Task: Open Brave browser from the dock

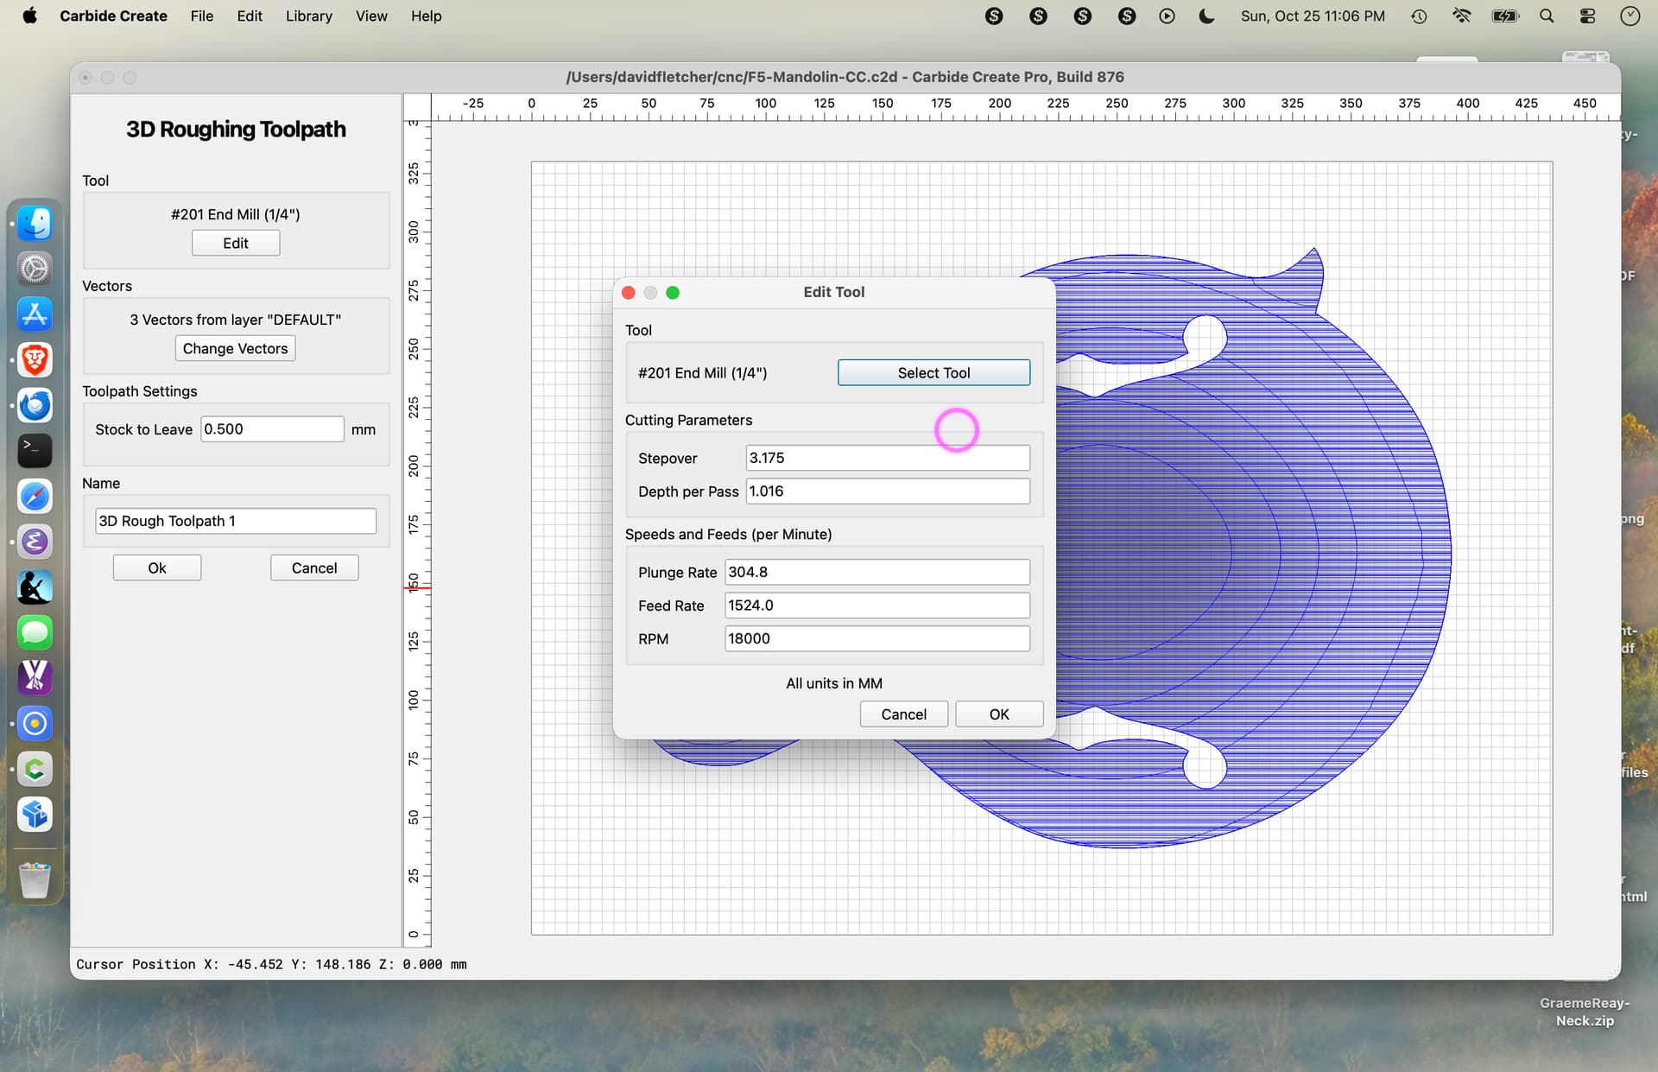Action: coord(35,359)
